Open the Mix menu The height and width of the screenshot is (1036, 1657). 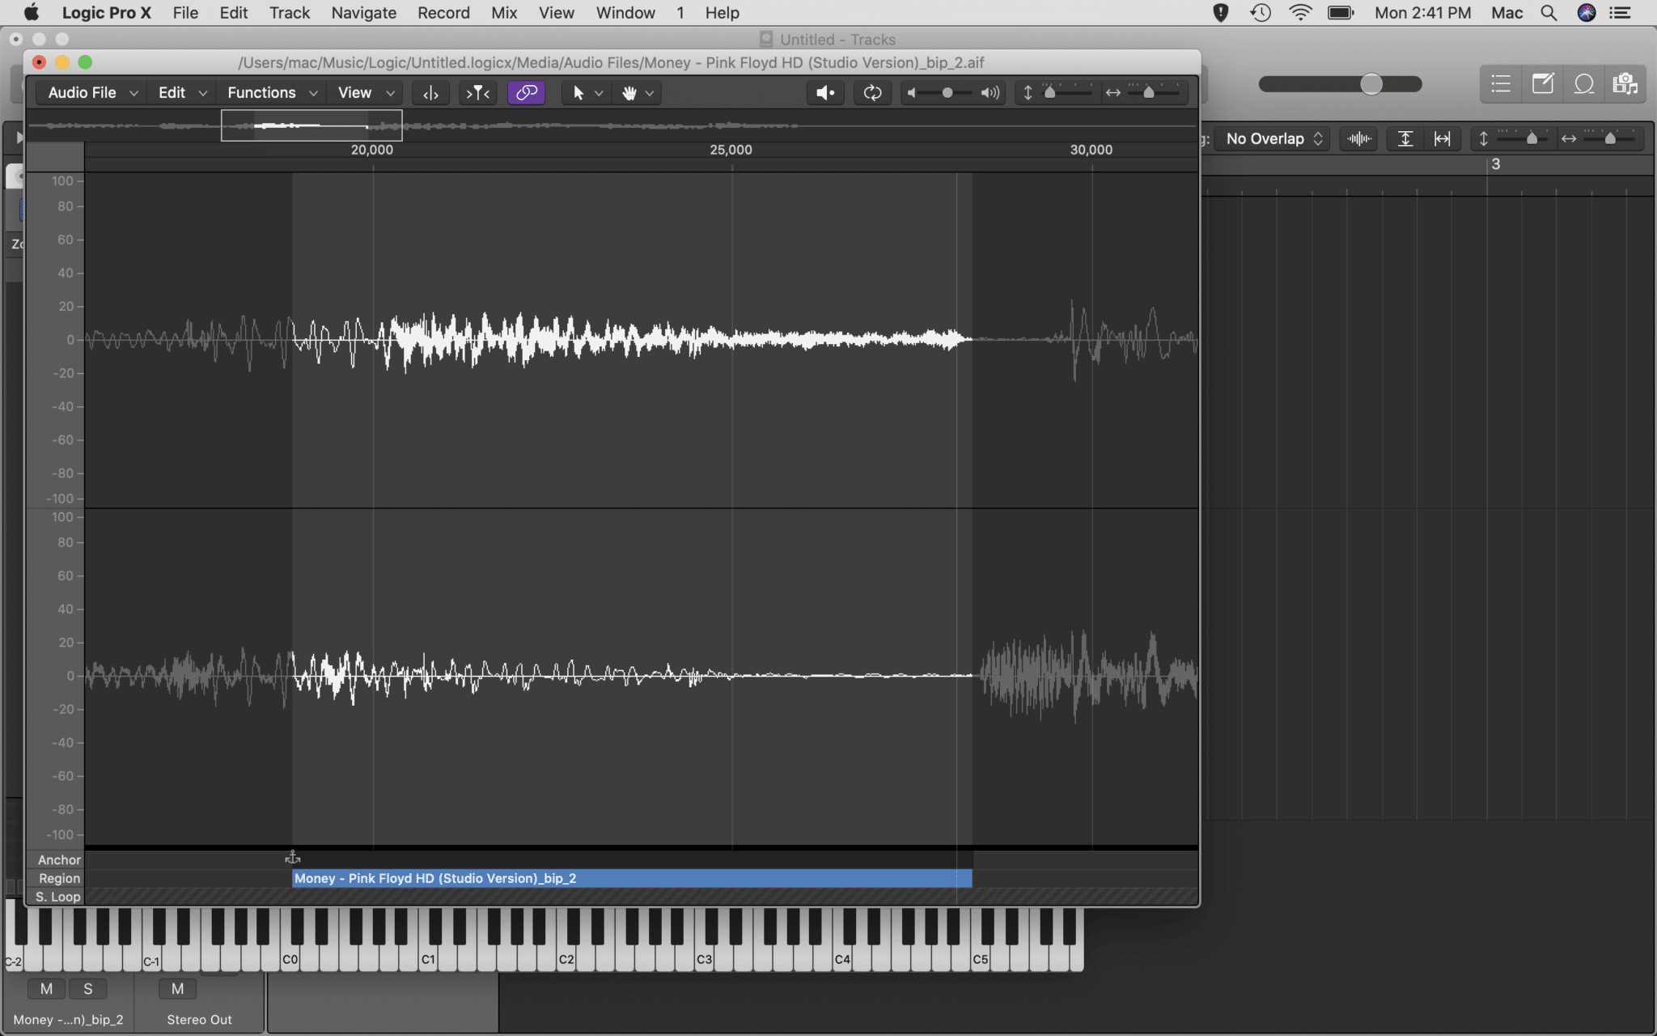503,13
